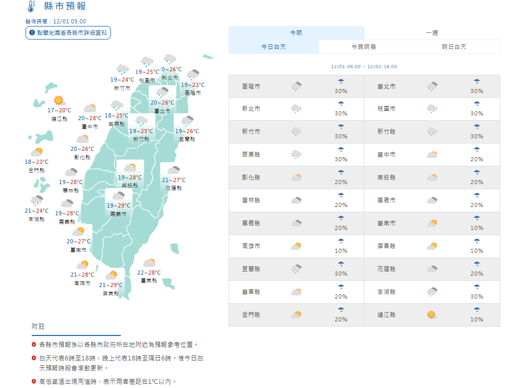Click the rain cloud icon above 澎湖縣

(36, 200)
